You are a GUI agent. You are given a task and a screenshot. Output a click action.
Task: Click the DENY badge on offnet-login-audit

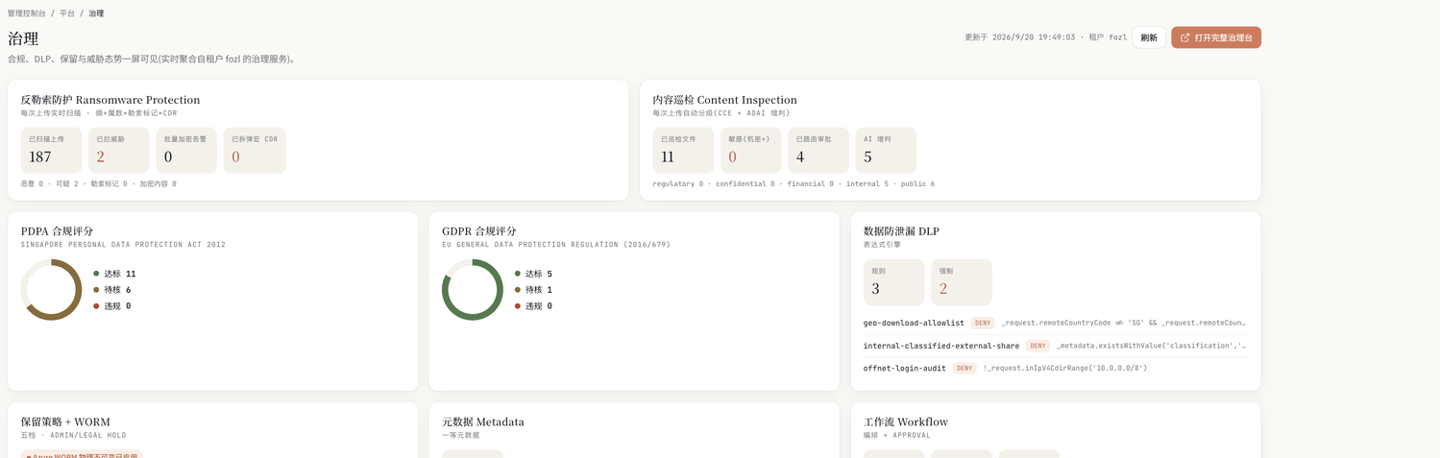click(964, 368)
